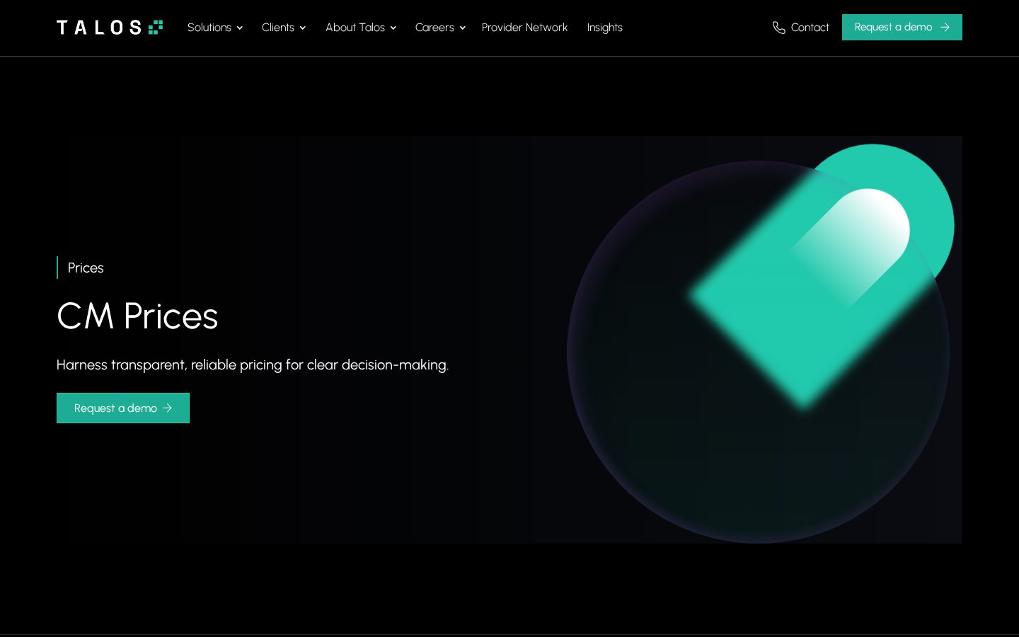Click the 'Harness transparent, reliable pricing' tagline
Viewport: 1019px width, 637px height.
pyautogui.click(x=253, y=365)
